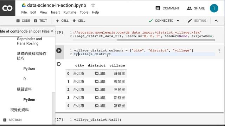This screenshot has height=126, width=225.
Task: Add a new text cell
Action: (x=40, y=21)
